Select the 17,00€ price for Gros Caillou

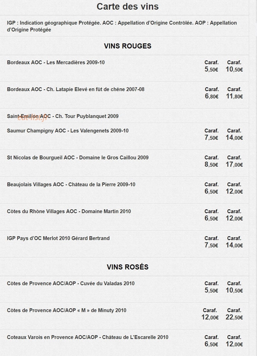click(234, 165)
